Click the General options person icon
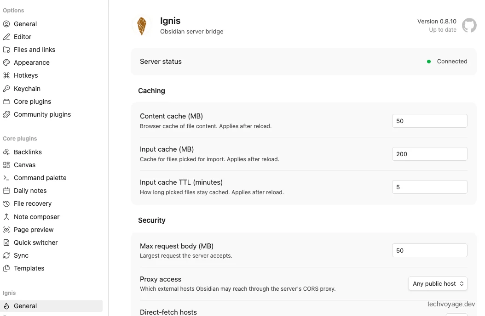This screenshot has height=316, width=485. [x=6, y=24]
